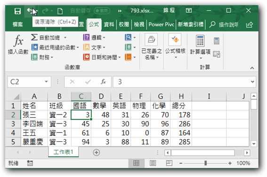The width and height of the screenshot is (267, 177).
Task: Save the workbook with the floppy disk icon
Action: pos(17,11)
